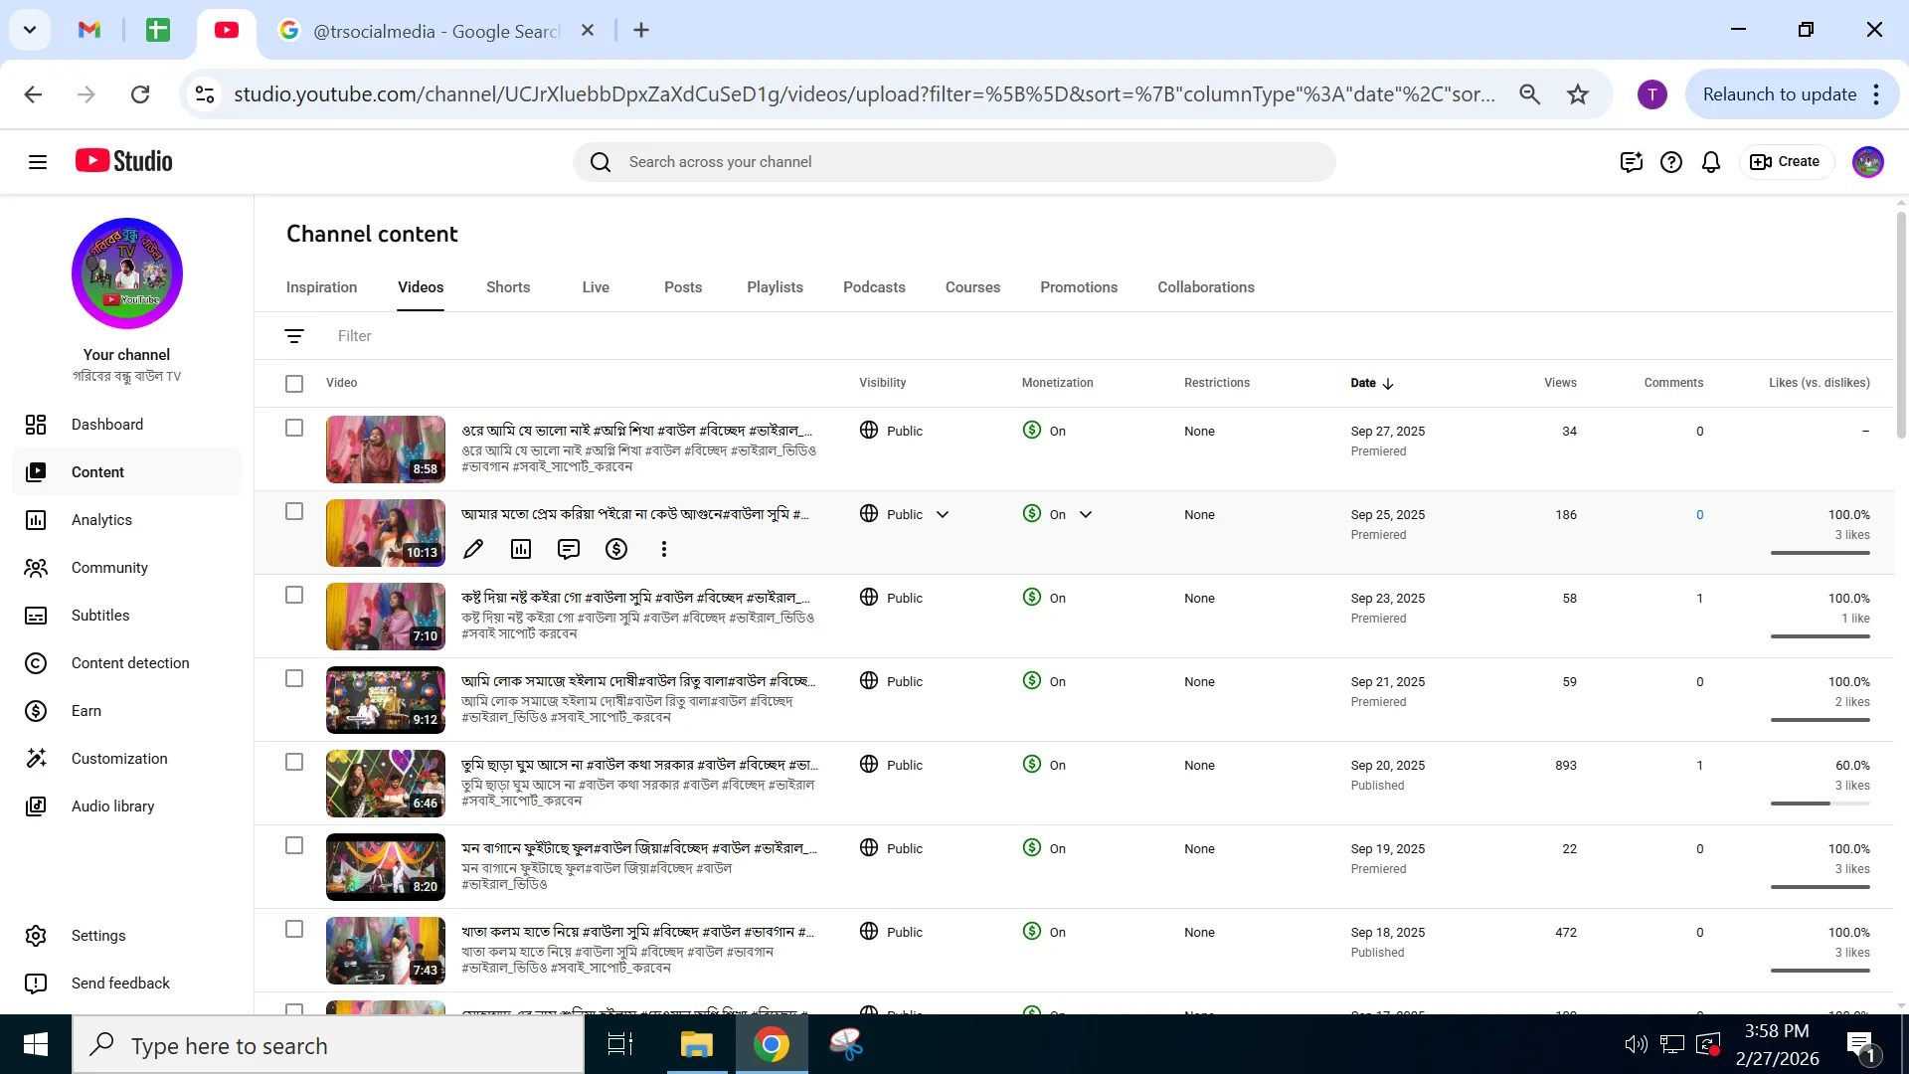This screenshot has height=1074, width=1909.
Task: Open the Courses tab
Action: click(972, 287)
